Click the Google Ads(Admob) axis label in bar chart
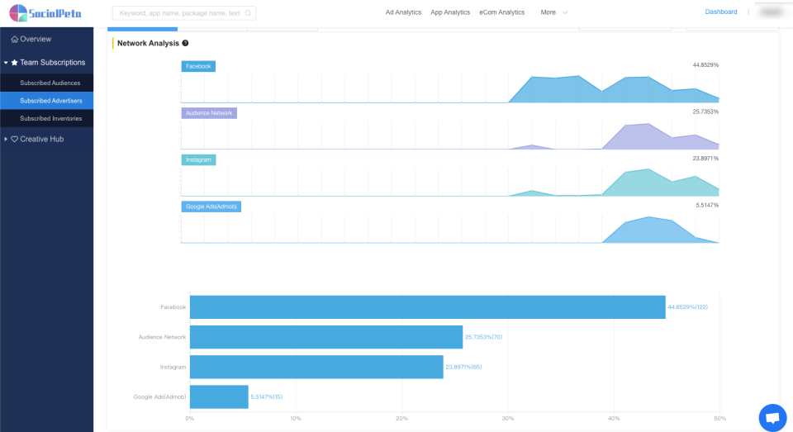Image resolution: width=793 pixels, height=432 pixels. pos(159,396)
